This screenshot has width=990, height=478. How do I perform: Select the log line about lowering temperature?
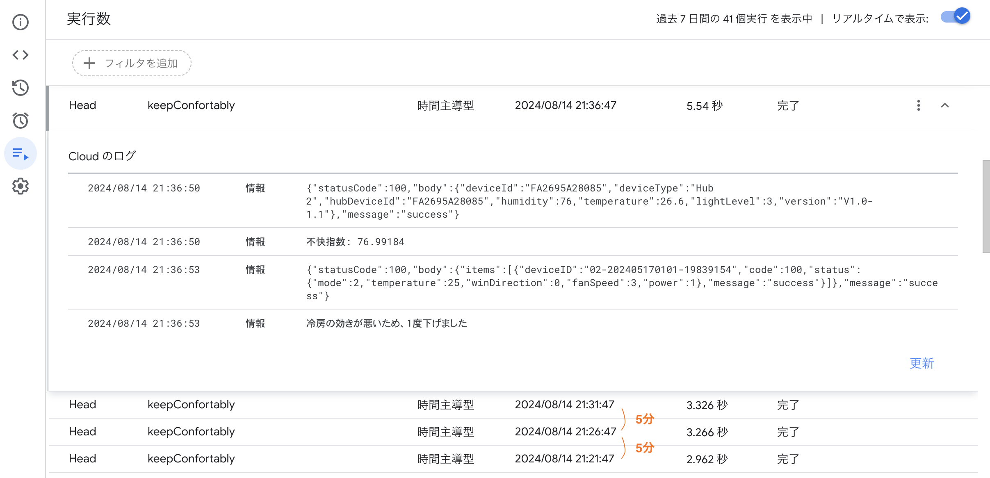coord(386,323)
